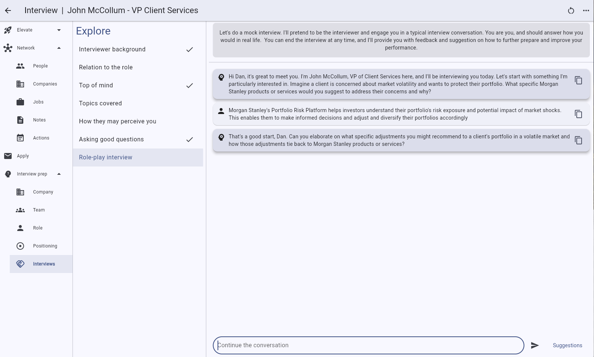This screenshot has width=594, height=357.
Task: Collapse the Network section
Action: click(59, 48)
